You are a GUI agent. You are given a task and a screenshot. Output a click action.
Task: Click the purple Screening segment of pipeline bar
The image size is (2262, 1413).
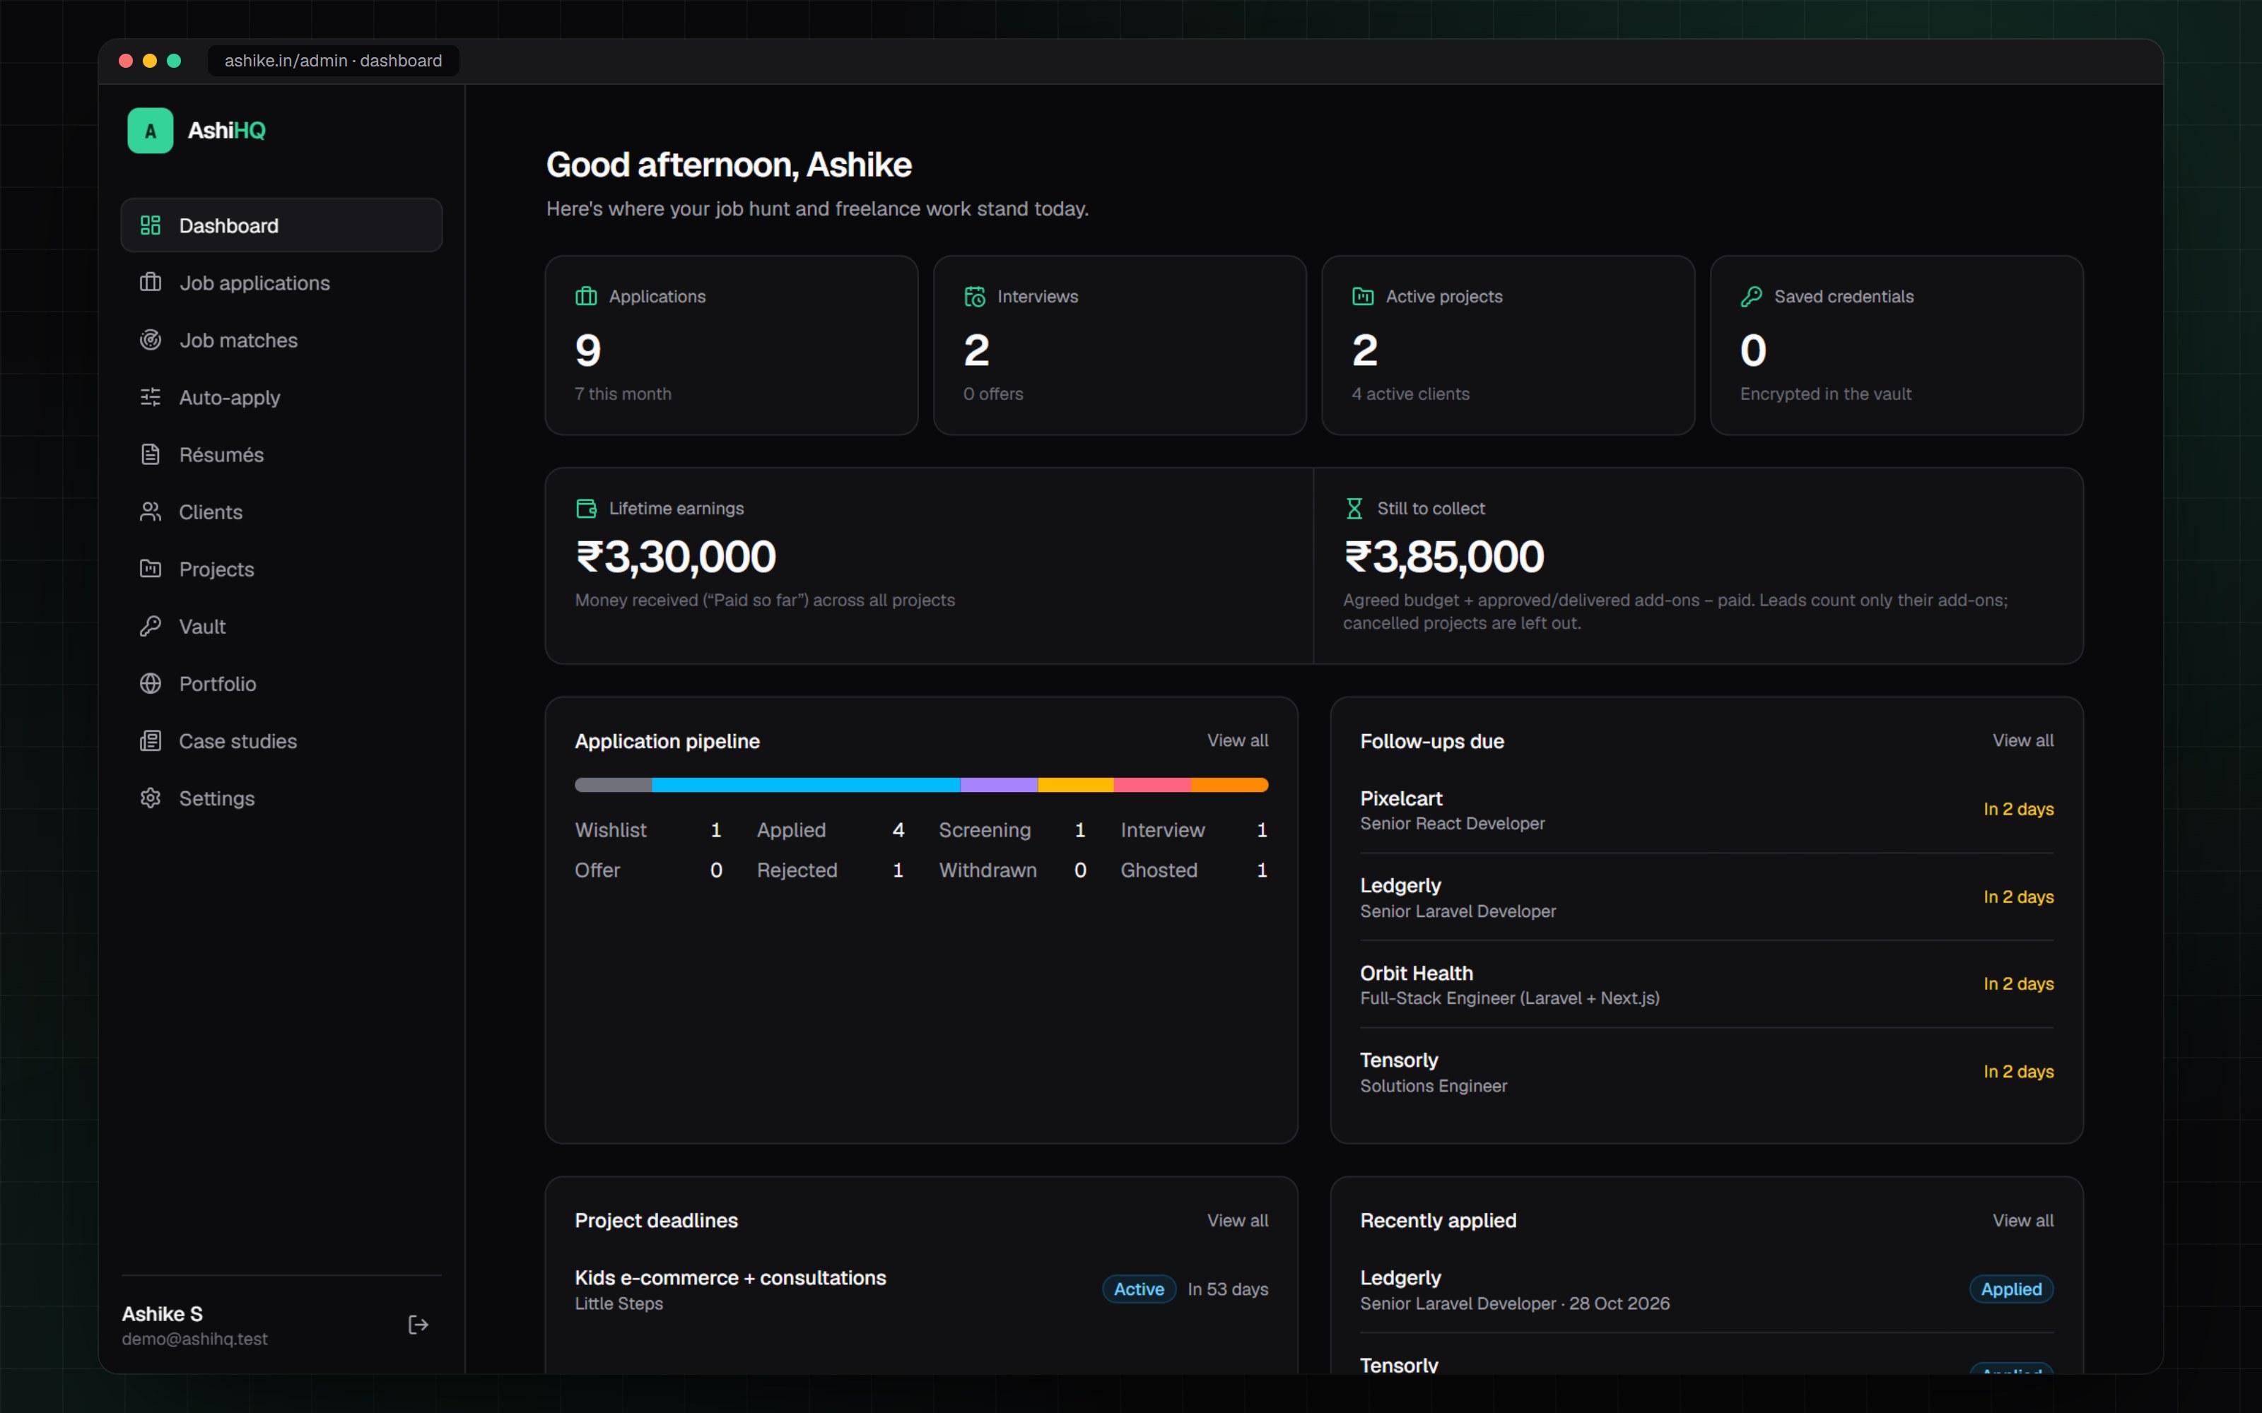pyautogui.click(x=998, y=785)
